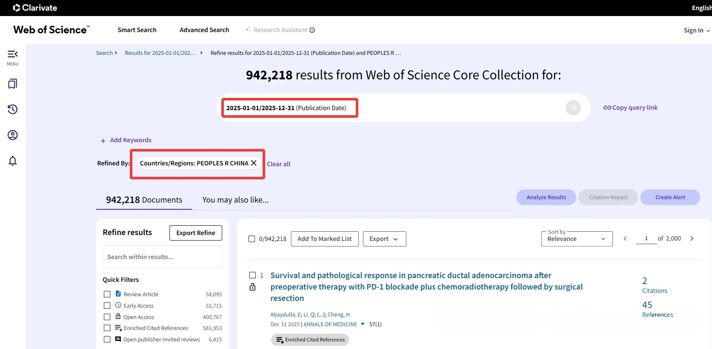Expand the Annals of Medicine journal info arrow
This screenshot has height=349, width=712.
point(363,324)
